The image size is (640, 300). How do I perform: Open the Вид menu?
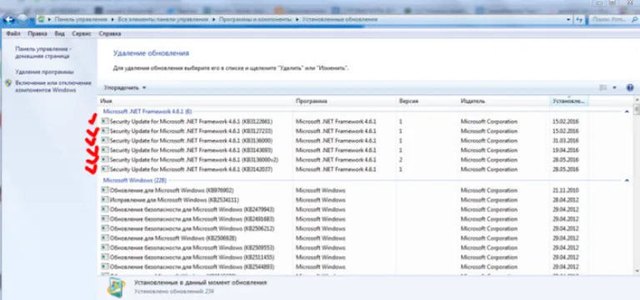[60, 34]
